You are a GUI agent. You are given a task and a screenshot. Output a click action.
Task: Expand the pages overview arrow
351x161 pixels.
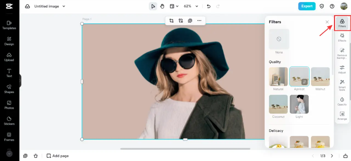pos(345,156)
